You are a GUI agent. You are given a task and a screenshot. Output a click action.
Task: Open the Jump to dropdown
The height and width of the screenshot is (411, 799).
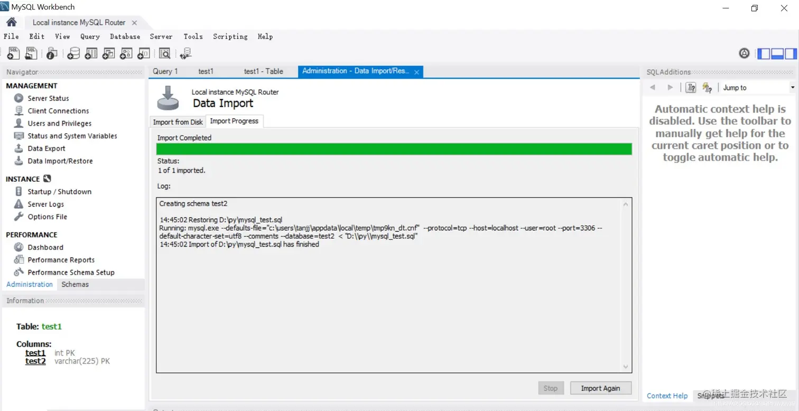click(x=759, y=88)
